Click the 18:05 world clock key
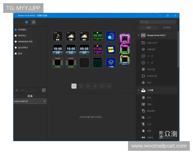Screen dimensions: 193x154 click(x=58, y=49)
